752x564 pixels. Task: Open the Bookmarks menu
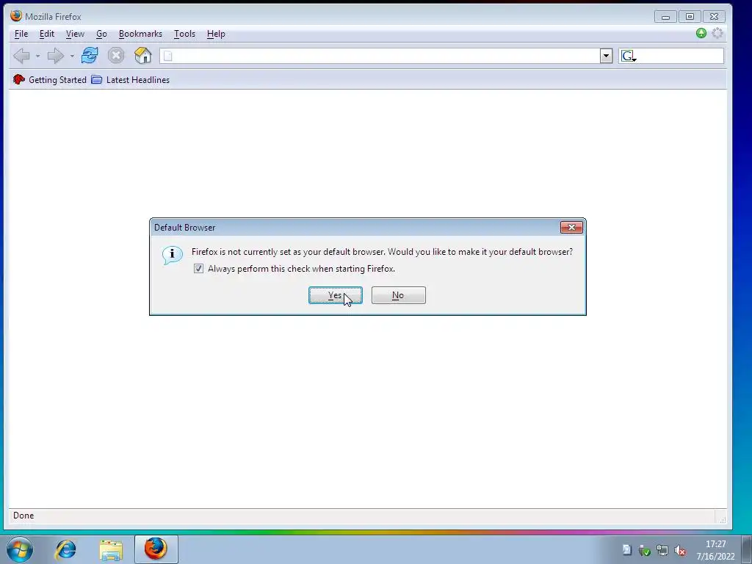140,34
